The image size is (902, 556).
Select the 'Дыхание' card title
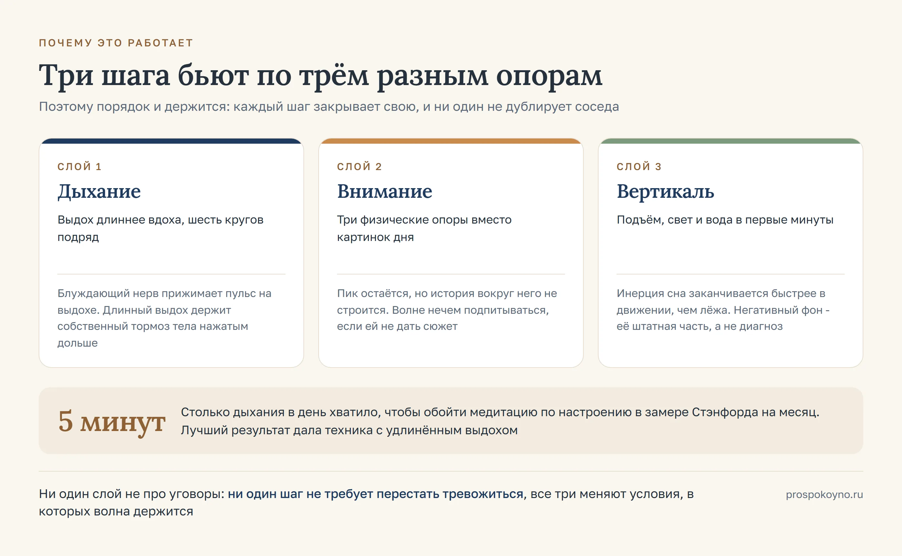tap(99, 192)
